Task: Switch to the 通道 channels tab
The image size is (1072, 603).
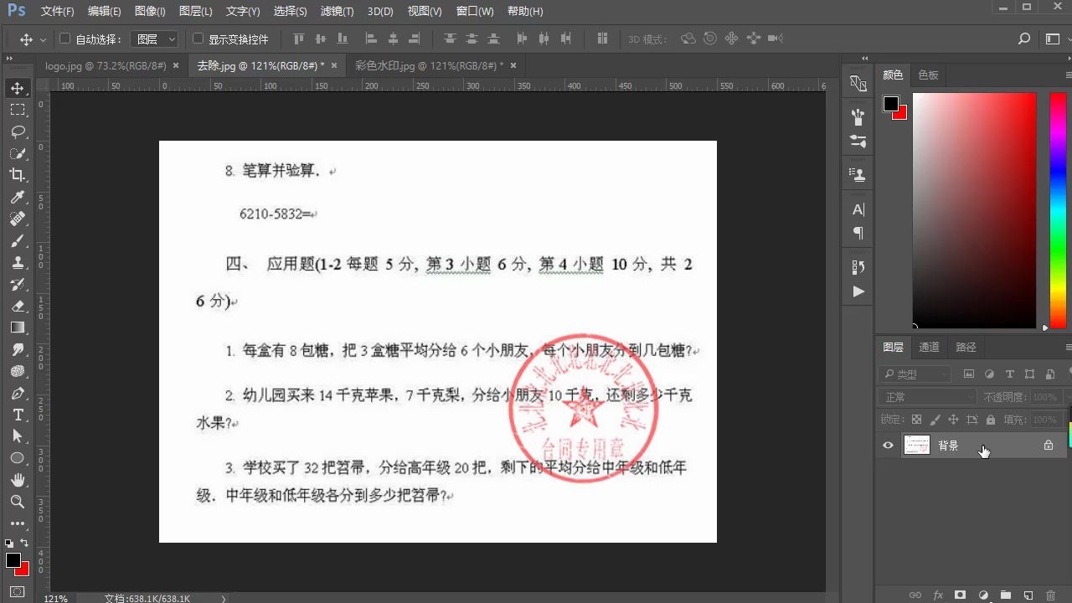Action: [x=929, y=347]
